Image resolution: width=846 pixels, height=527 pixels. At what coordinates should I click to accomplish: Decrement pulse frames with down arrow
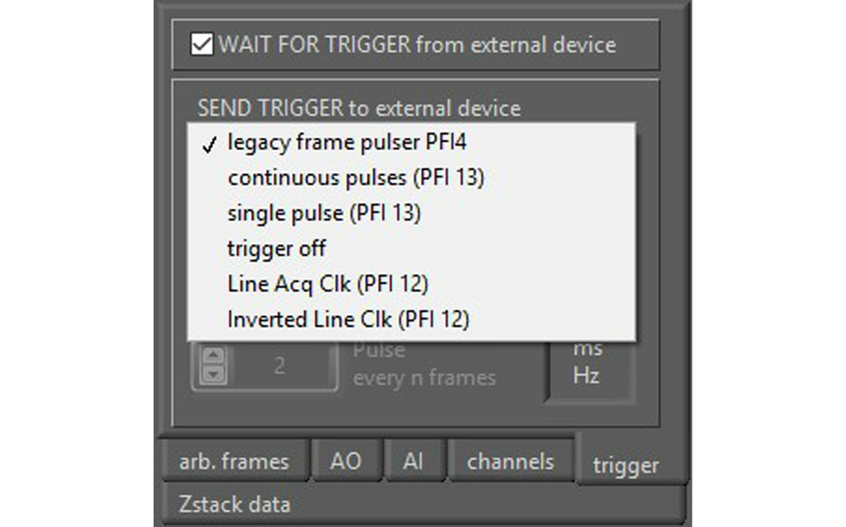click(214, 374)
